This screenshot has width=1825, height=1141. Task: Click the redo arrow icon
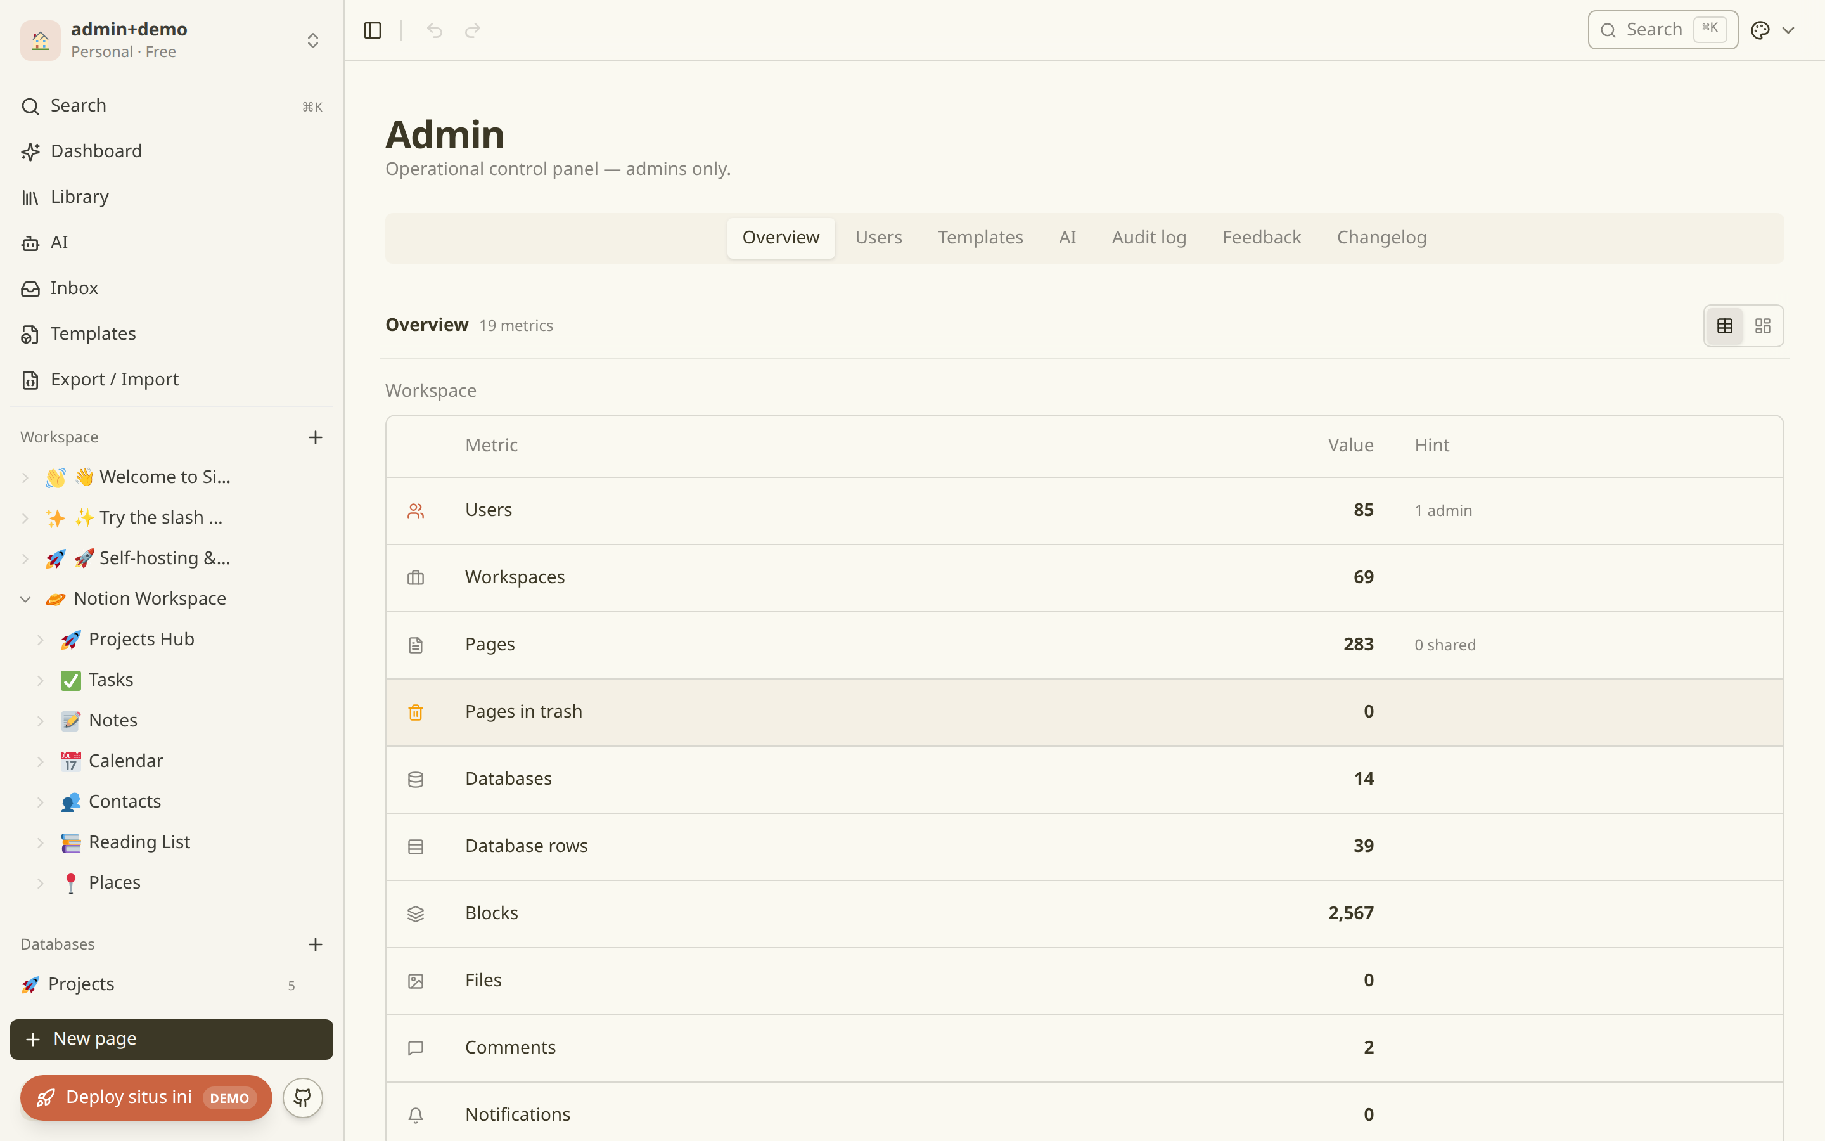tap(473, 30)
